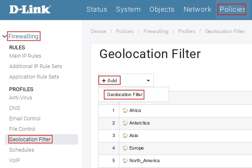Open the Status tab
Image resolution: width=252 pixels, height=168 pixels.
(96, 9)
